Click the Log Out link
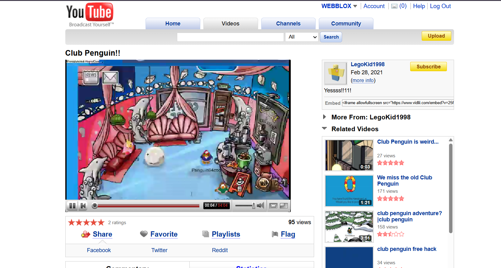Image resolution: width=501 pixels, height=268 pixels. (x=440, y=6)
